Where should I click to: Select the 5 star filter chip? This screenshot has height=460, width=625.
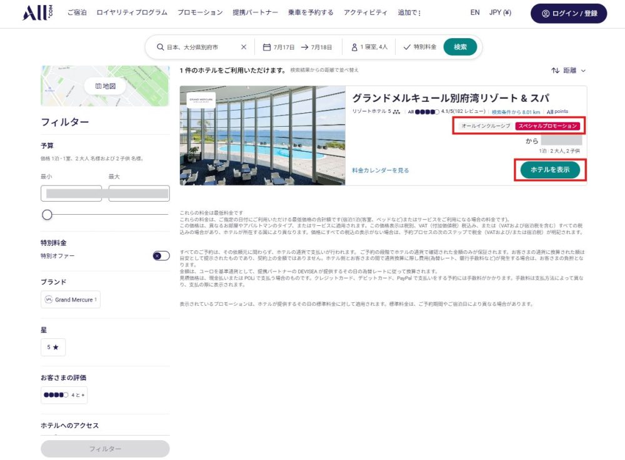(x=53, y=348)
